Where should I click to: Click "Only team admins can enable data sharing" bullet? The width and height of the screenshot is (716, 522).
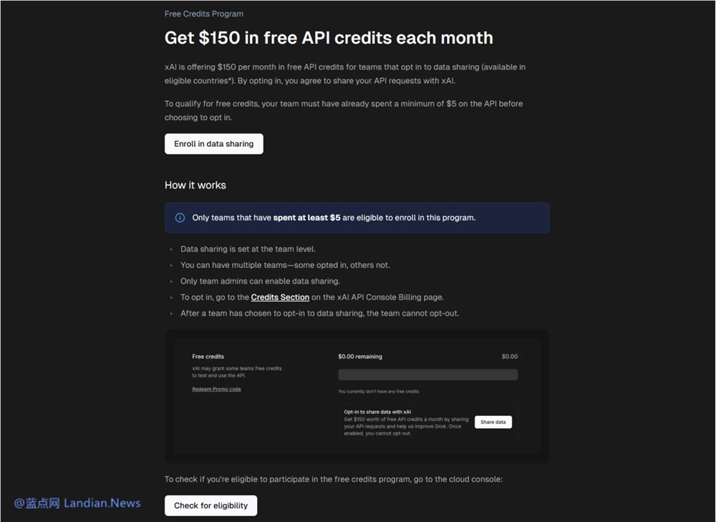[x=260, y=281]
